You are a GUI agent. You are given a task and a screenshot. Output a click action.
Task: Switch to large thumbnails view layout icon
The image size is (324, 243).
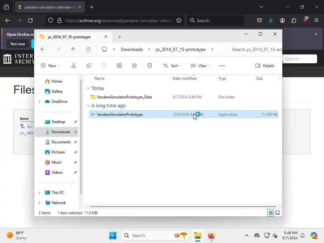pos(277,213)
